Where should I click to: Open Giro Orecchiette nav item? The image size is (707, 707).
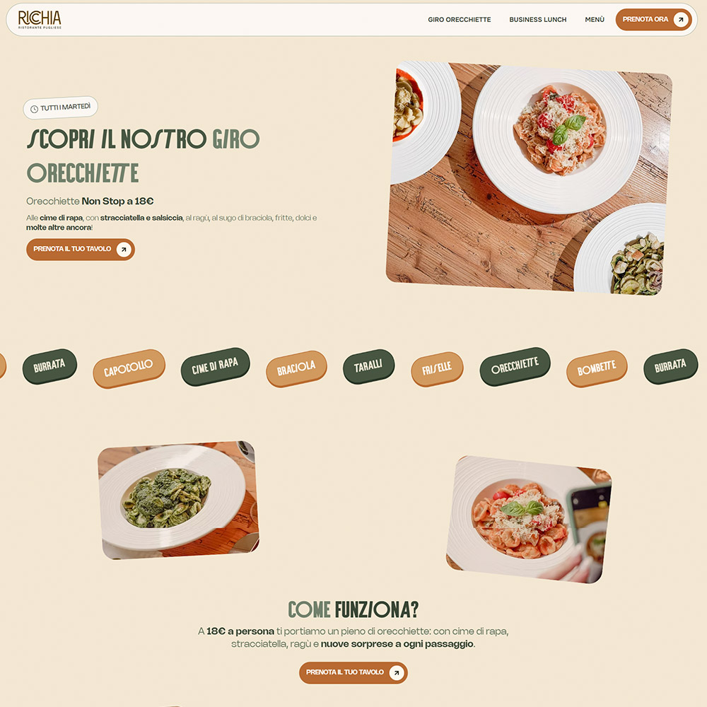click(459, 19)
